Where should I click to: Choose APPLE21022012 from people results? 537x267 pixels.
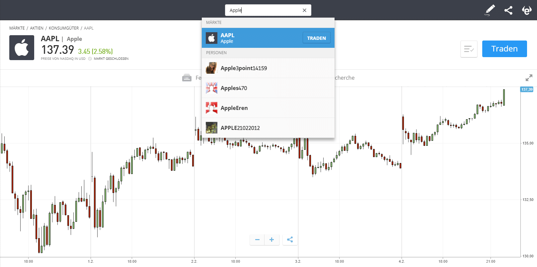(268, 128)
